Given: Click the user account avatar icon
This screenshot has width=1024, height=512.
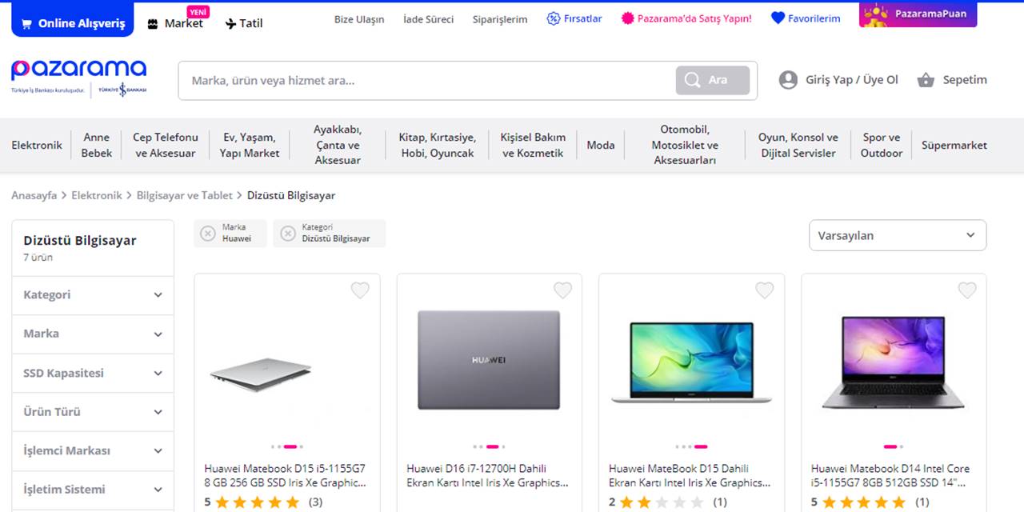Looking at the screenshot, I should (x=788, y=80).
